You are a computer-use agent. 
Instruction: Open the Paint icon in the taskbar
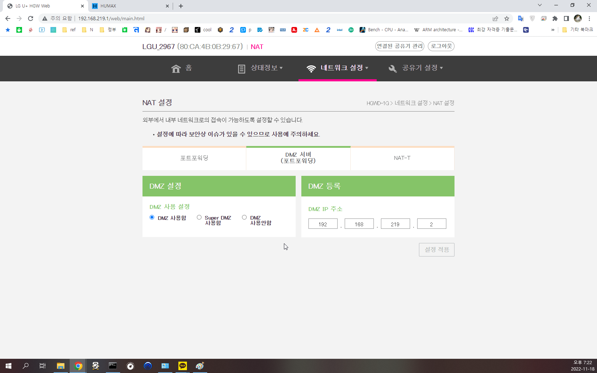pos(200,366)
